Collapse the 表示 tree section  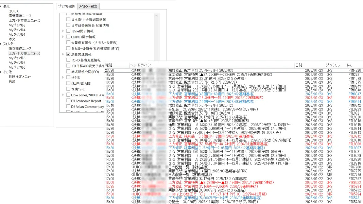[x=1, y=6]
